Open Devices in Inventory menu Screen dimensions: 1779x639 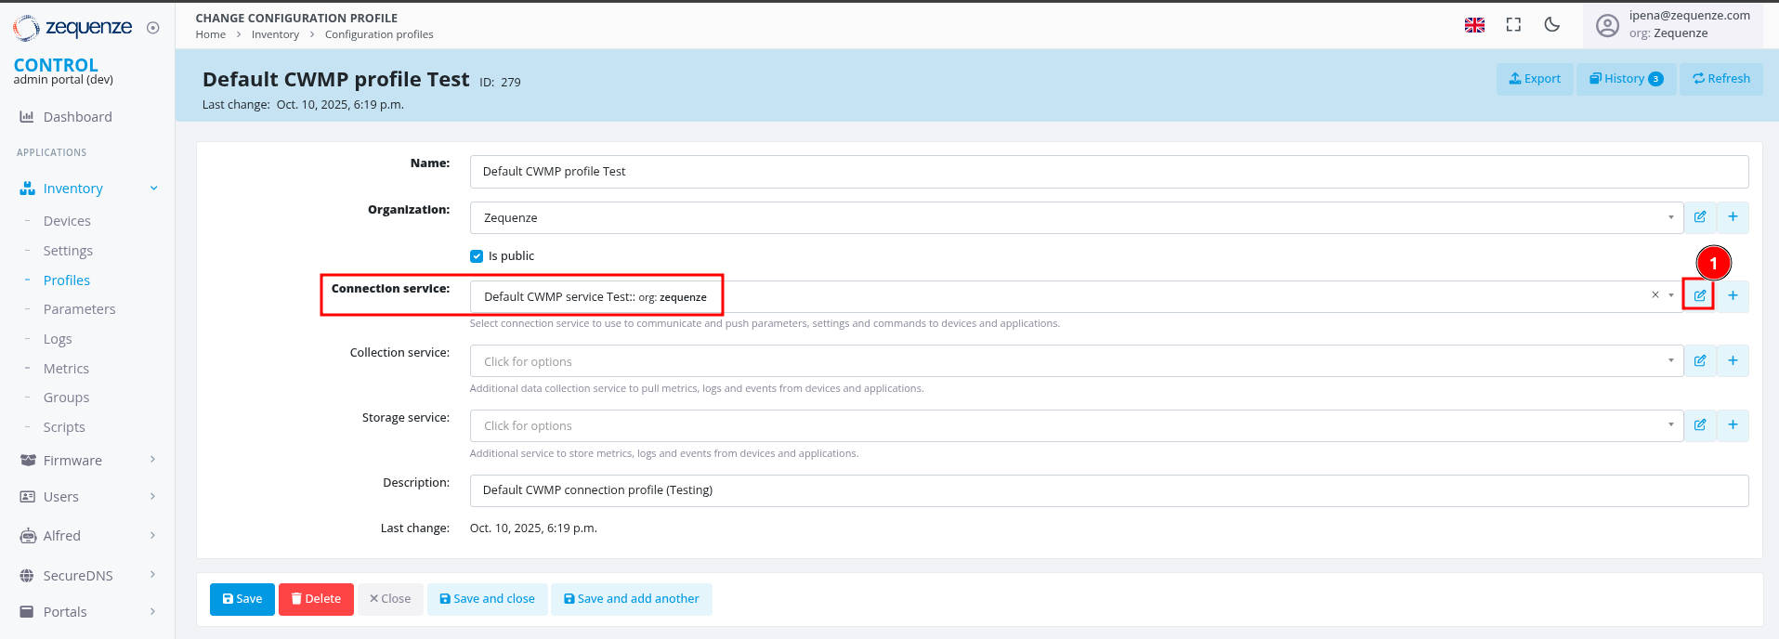[67, 221]
